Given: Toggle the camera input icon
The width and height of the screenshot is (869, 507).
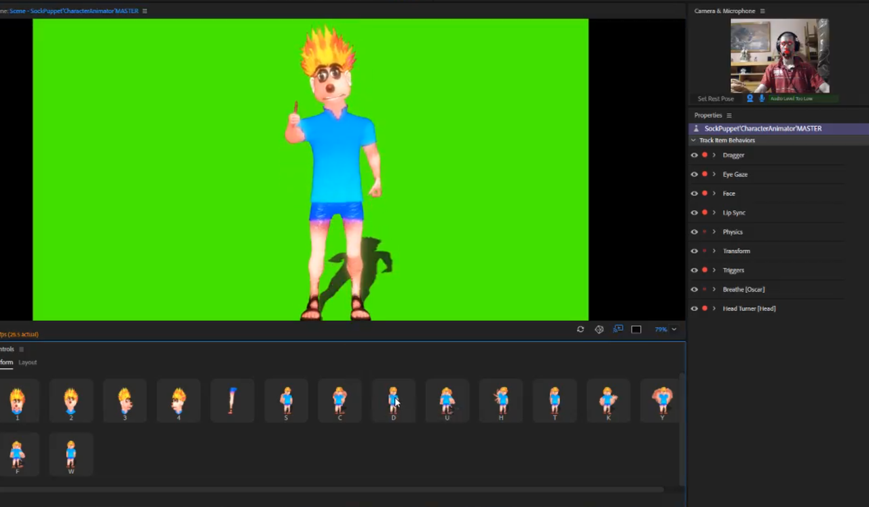Looking at the screenshot, I should (750, 98).
